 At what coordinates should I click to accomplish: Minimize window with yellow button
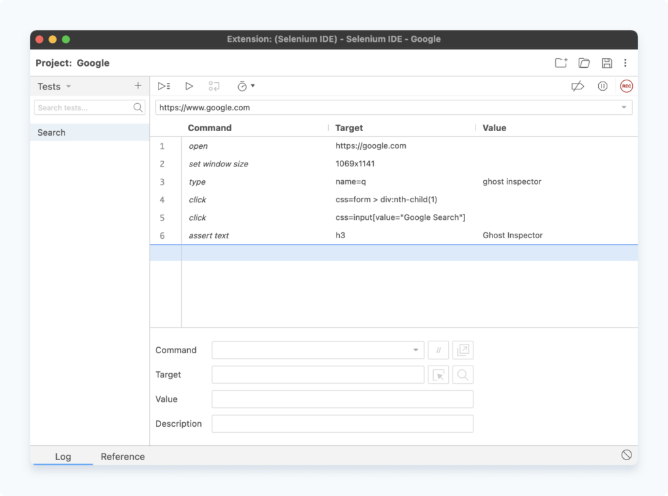[x=53, y=39]
